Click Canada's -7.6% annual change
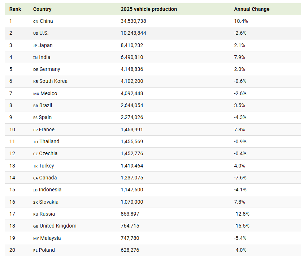This screenshot has width=304, height=259. click(x=240, y=178)
